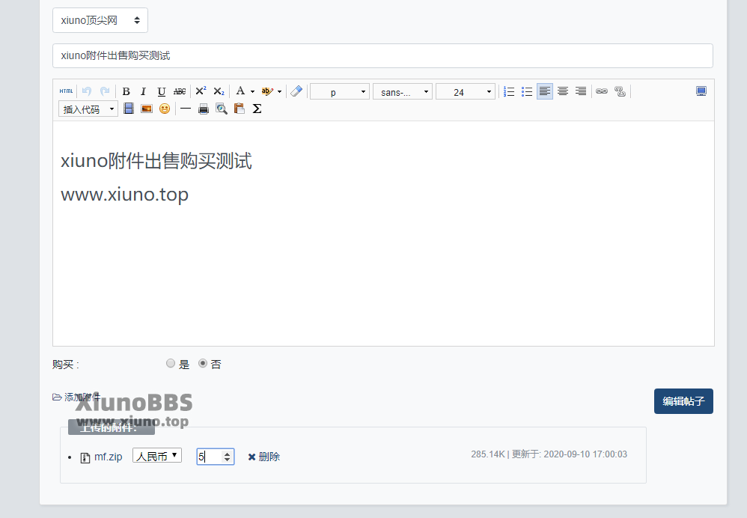Open the highlight color palette arrow
Image resolution: width=747 pixels, height=518 pixels.
point(280,91)
